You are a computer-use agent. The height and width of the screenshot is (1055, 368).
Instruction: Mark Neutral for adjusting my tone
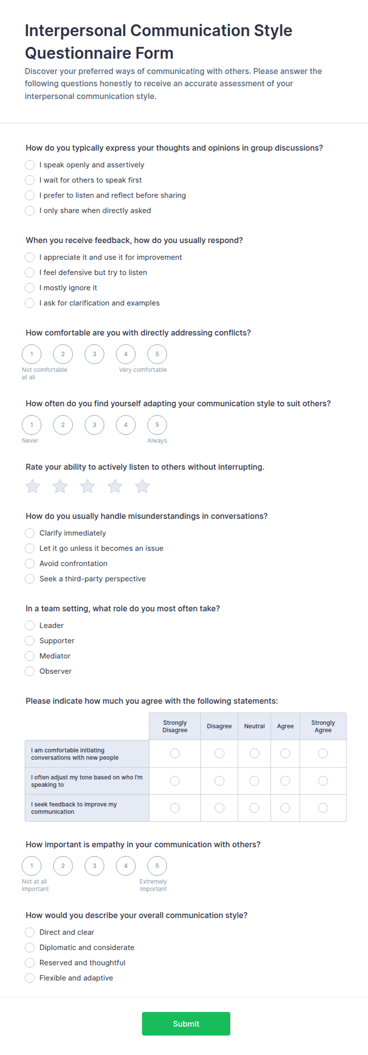pyautogui.click(x=254, y=781)
